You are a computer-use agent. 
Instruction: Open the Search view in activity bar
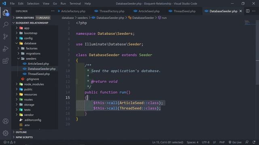(x=6, y=25)
